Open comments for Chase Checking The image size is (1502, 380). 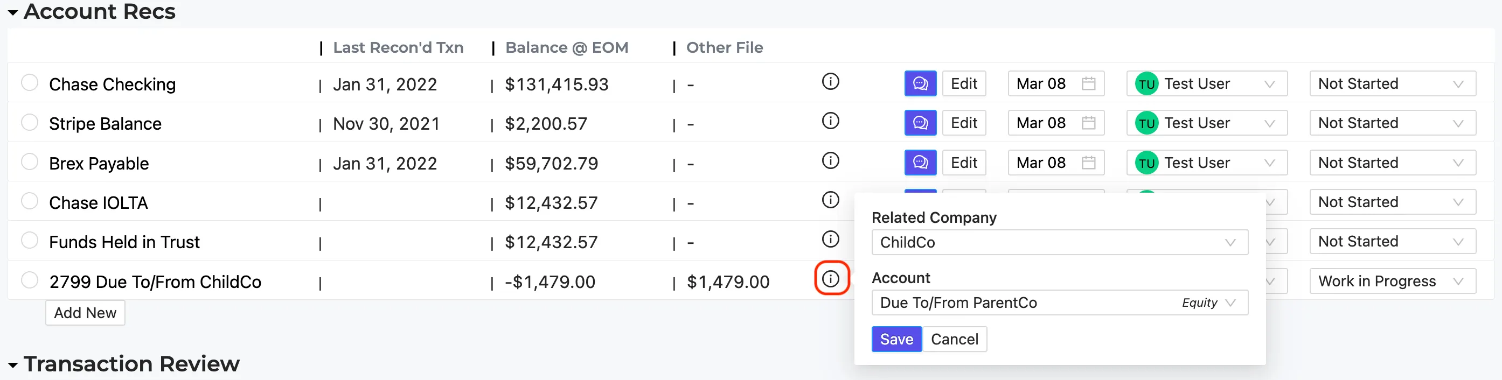tap(920, 83)
